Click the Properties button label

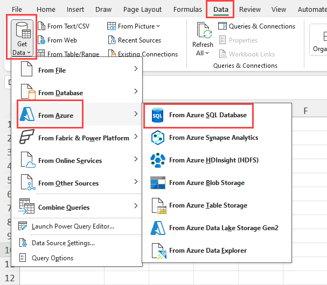pyautogui.click(x=243, y=40)
